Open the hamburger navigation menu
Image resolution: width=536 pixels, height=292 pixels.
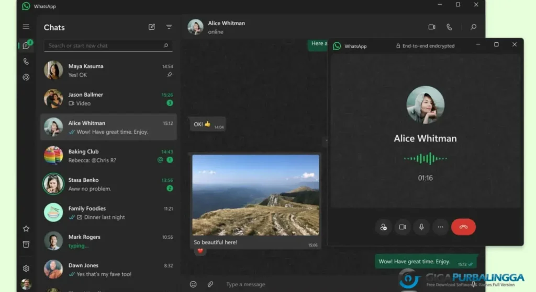pyautogui.click(x=26, y=27)
